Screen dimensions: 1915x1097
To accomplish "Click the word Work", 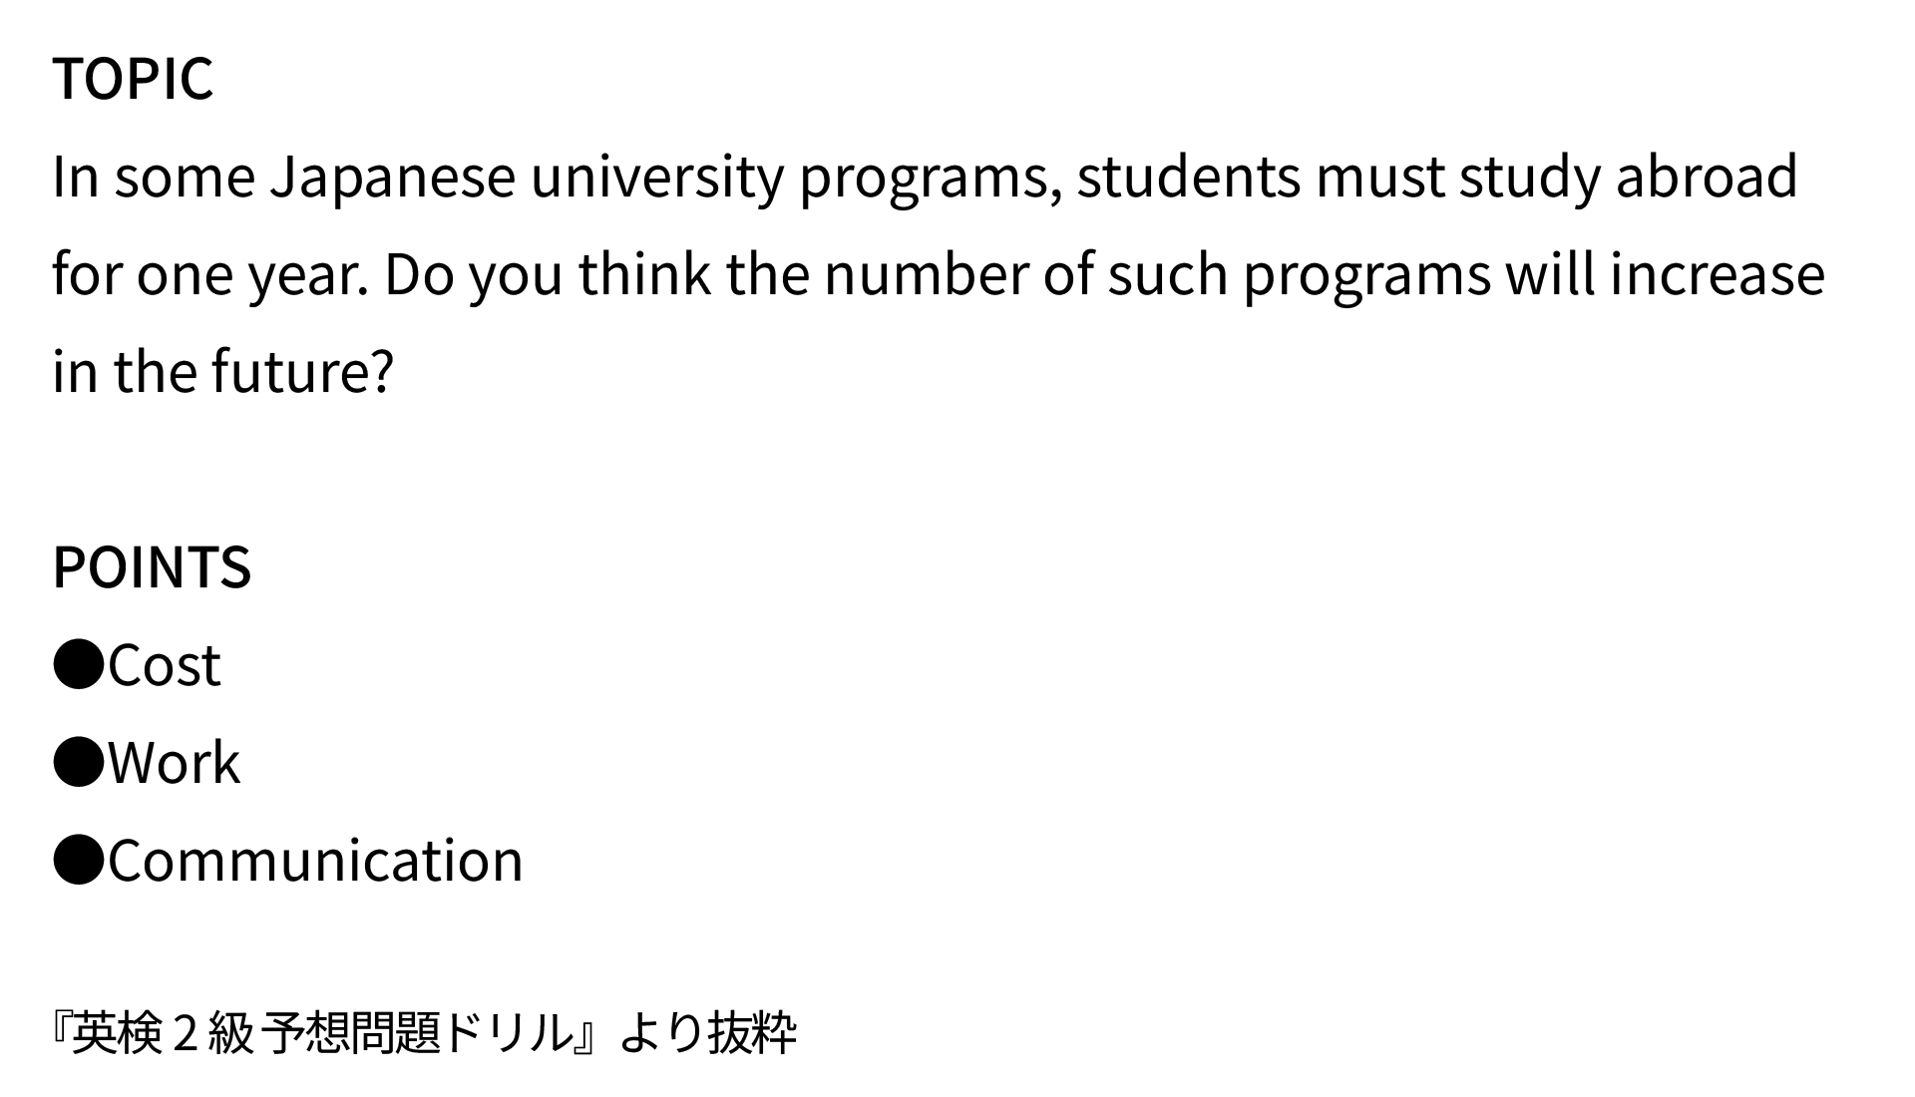I will pyautogui.click(x=175, y=764).
